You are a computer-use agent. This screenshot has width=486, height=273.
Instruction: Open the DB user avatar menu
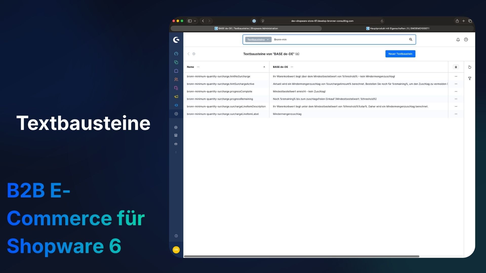click(176, 250)
